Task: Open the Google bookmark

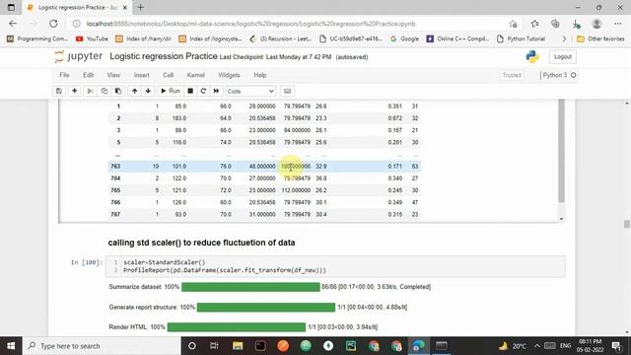Action: coord(404,38)
